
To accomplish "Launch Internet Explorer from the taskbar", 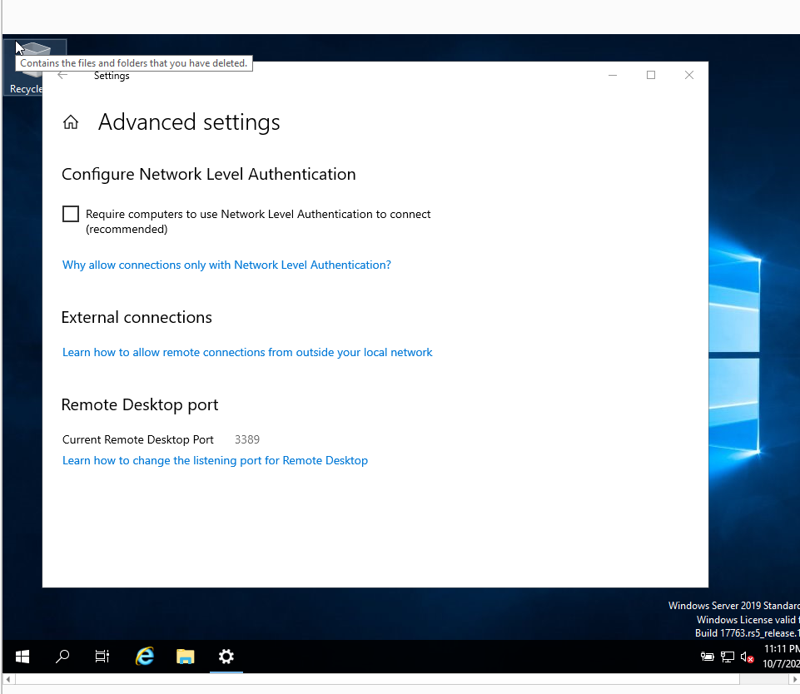I will tap(145, 657).
